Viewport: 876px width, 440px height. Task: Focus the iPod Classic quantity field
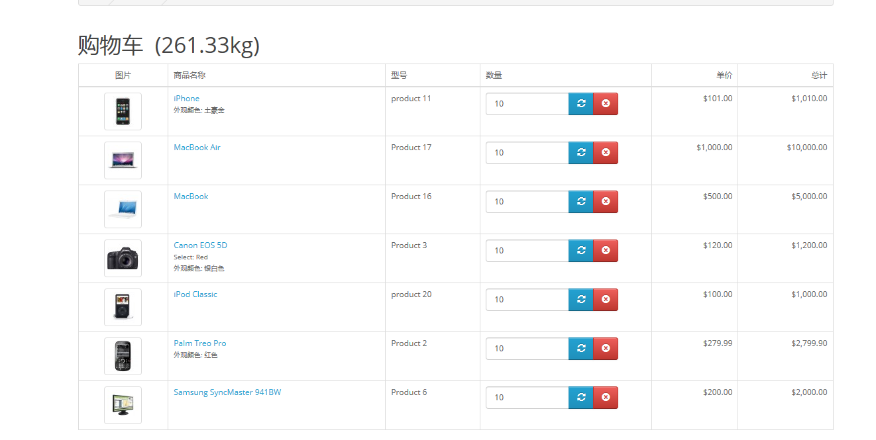527,300
